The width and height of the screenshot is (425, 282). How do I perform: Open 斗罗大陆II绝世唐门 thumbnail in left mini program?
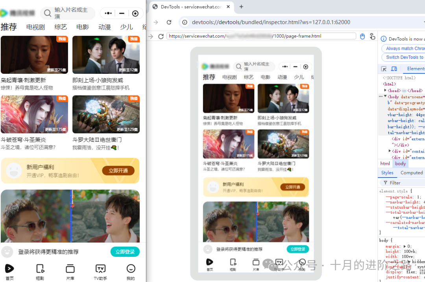point(106,114)
